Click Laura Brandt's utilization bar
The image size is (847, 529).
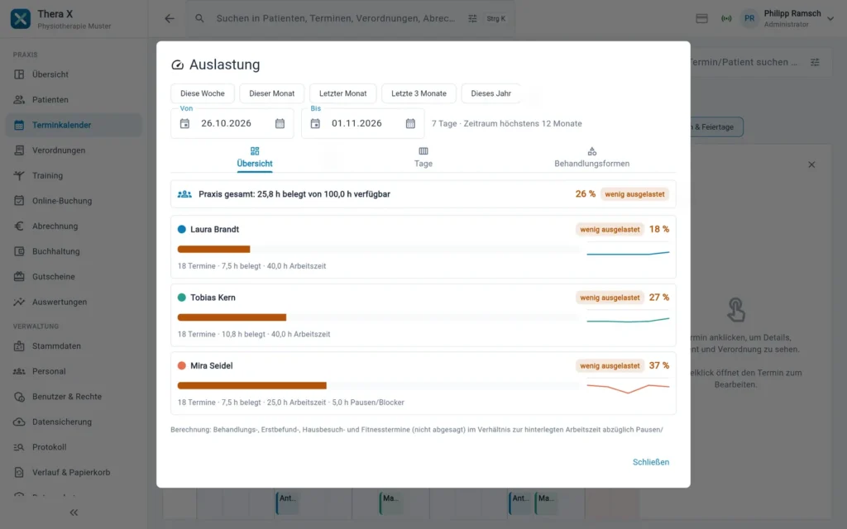coord(379,250)
